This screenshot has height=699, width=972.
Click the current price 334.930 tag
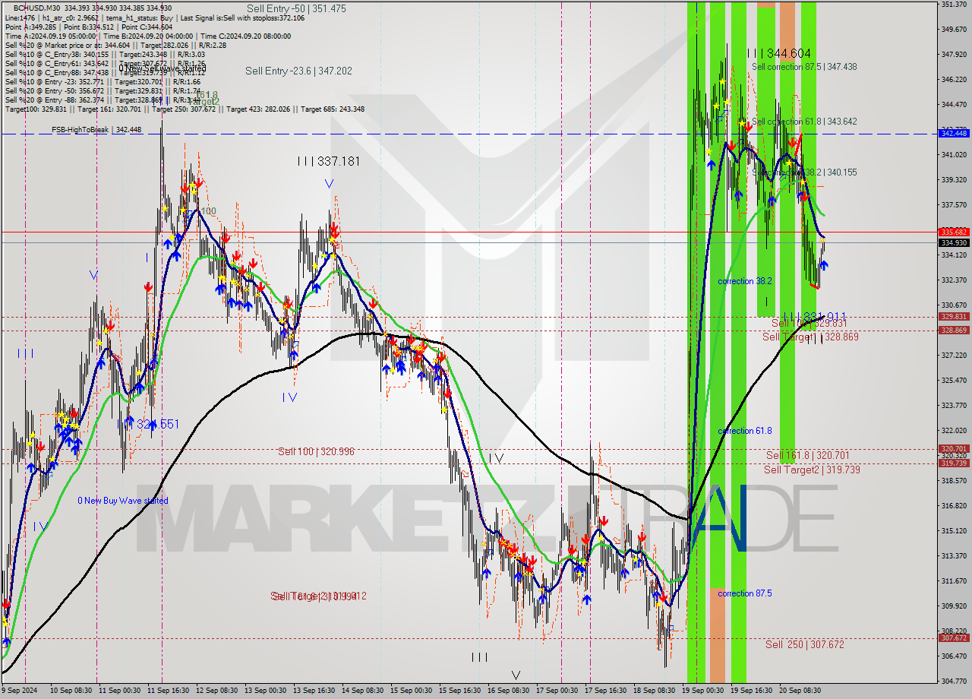(x=955, y=243)
